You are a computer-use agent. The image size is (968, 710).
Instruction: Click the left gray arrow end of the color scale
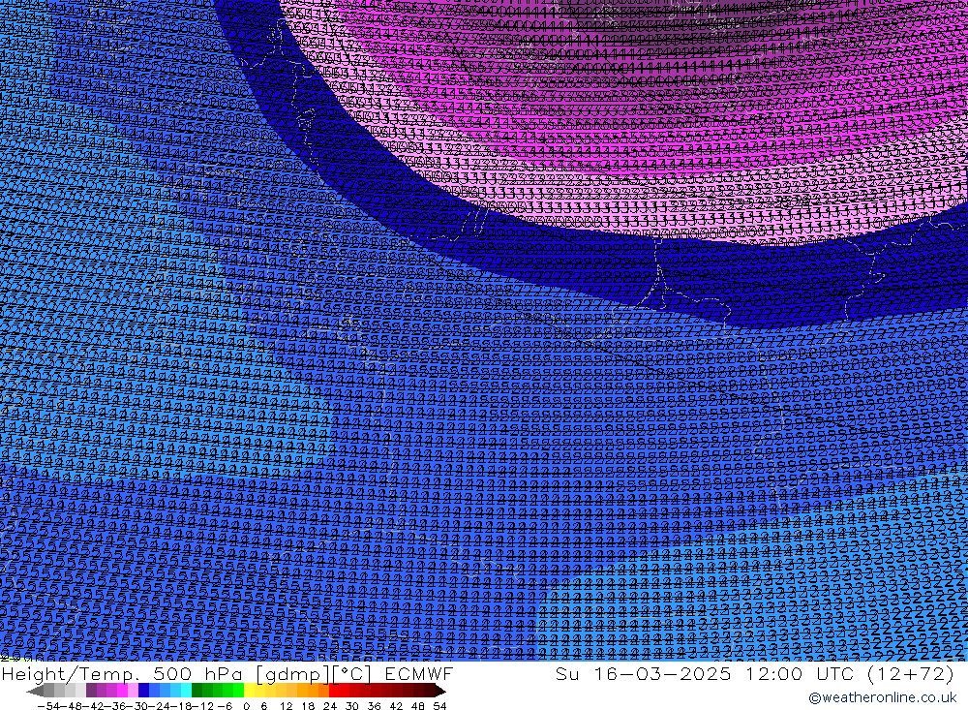tap(35, 691)
